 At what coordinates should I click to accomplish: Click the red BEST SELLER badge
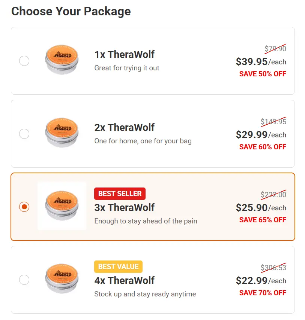[x=120, y=193]
